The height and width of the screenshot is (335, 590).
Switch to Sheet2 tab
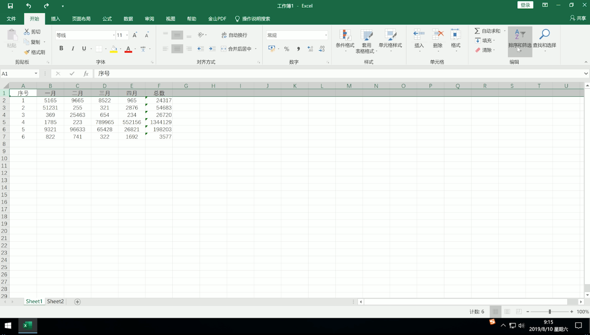55,301
